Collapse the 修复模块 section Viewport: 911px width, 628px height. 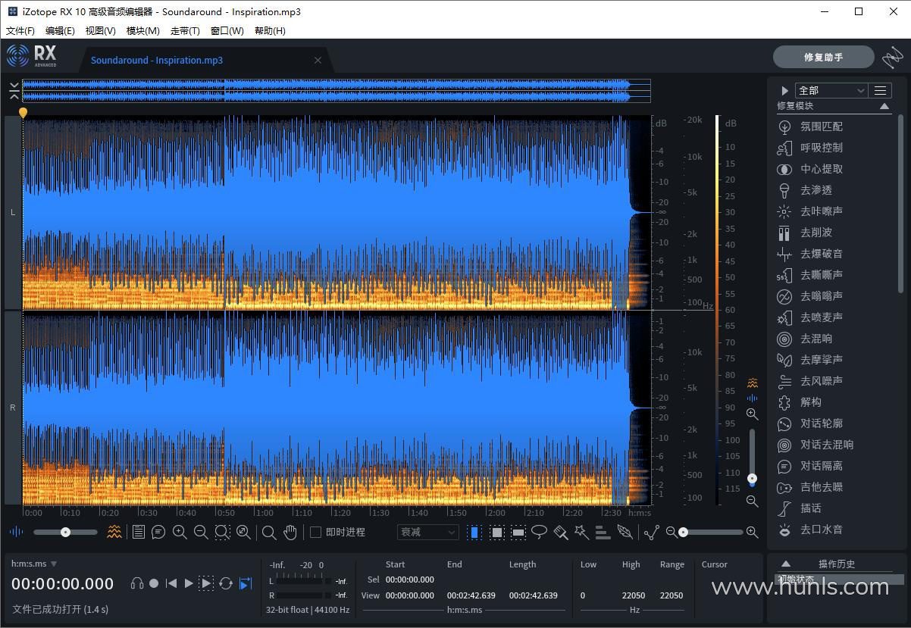point(884,106)
